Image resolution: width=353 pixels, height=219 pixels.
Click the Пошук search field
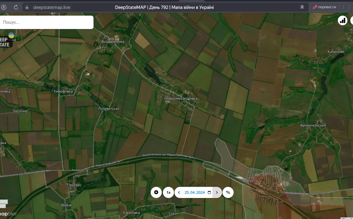coord(46,22)
